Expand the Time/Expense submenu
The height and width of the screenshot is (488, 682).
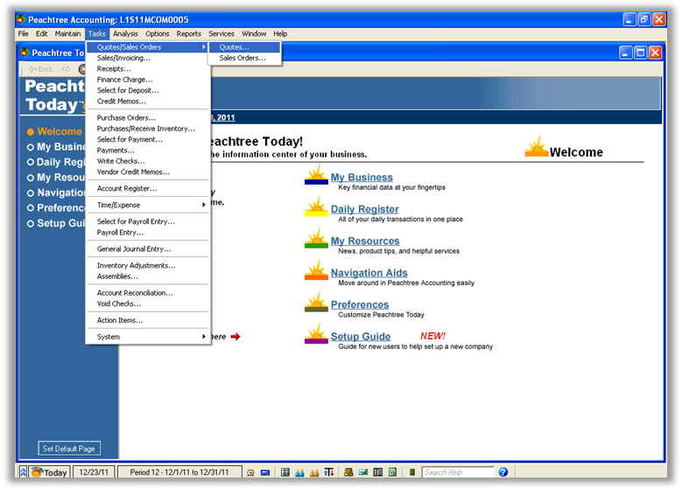coord(148,205)
